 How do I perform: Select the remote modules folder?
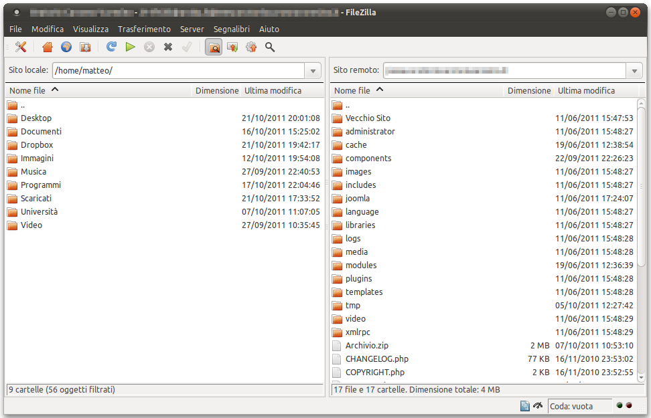pos(484,265)
